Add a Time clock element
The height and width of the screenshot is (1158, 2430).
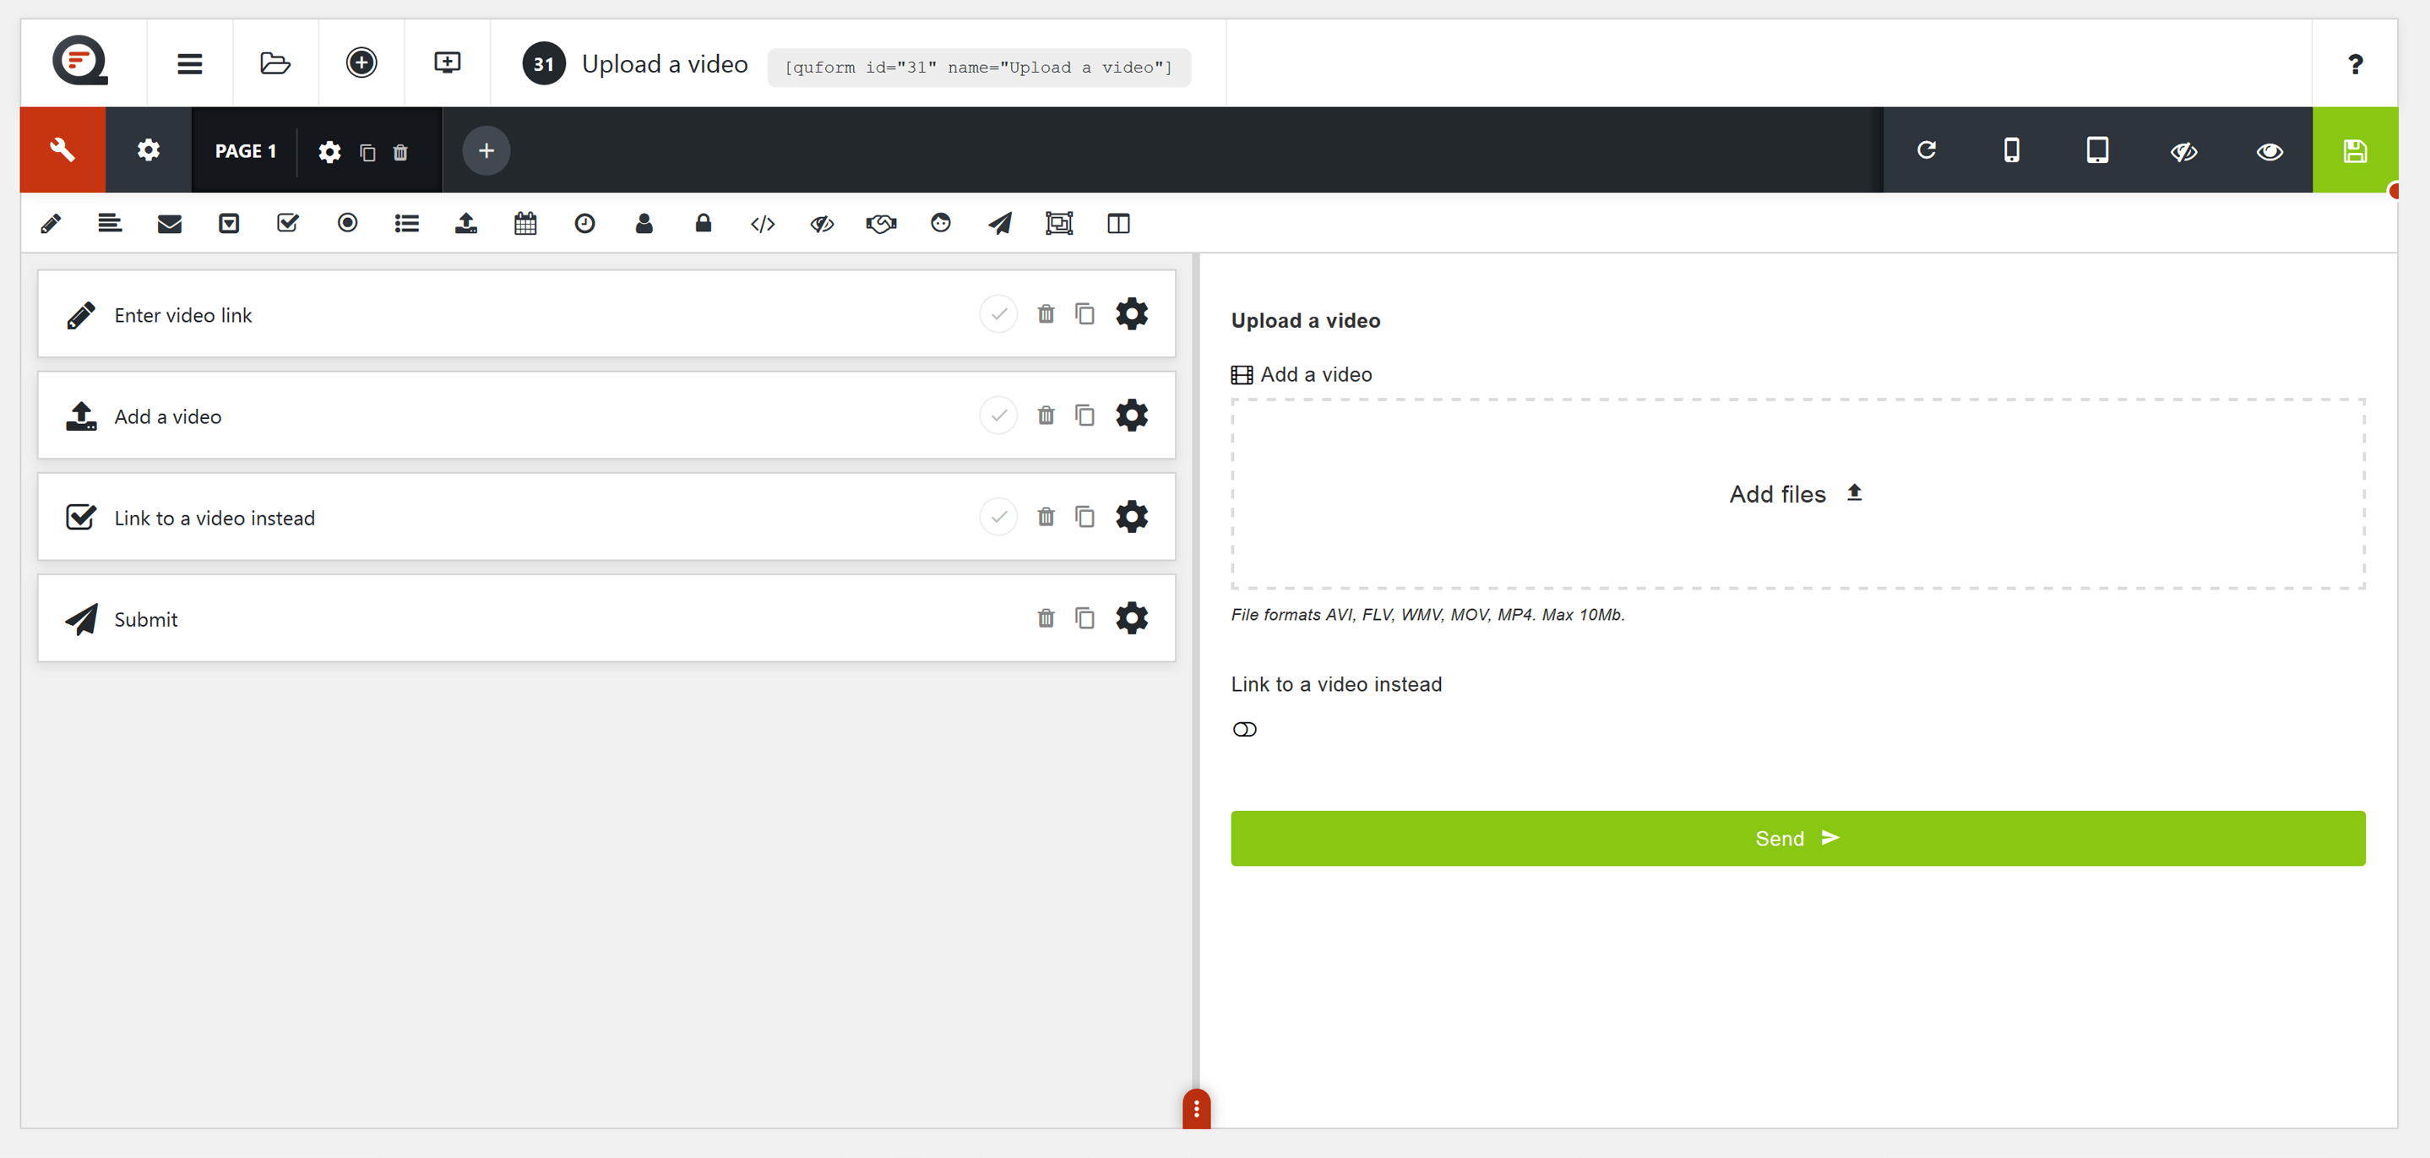point(584,224)
